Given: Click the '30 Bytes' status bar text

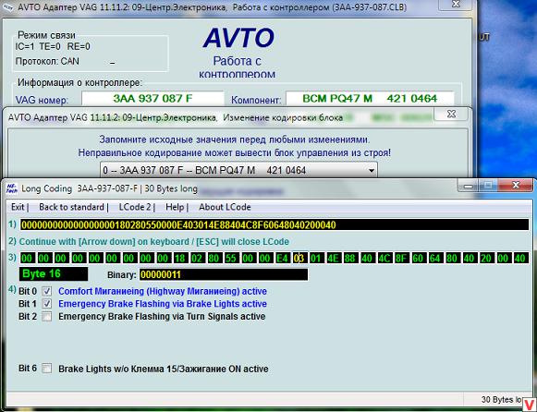Looking at the screenshot, I should [x=501, y=400].
